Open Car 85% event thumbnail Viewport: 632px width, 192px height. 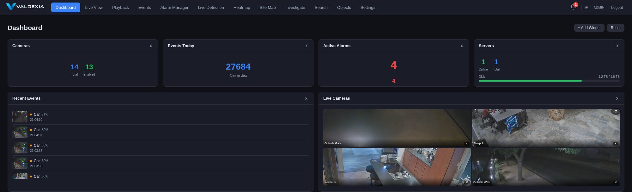(x=20, y=148)
